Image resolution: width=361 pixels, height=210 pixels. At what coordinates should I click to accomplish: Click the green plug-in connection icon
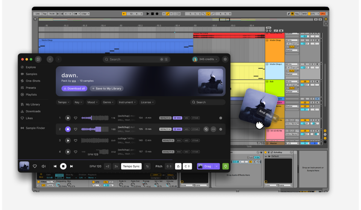[x=225, y=166]
